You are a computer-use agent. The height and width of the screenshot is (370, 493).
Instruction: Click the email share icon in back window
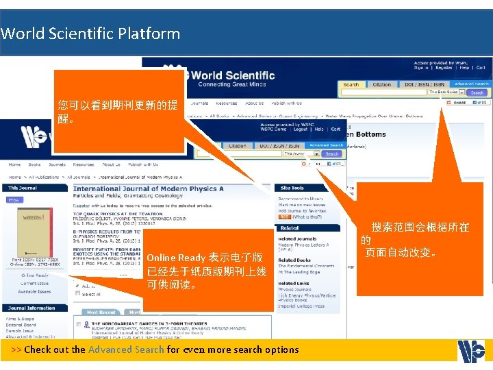point(484,103)
